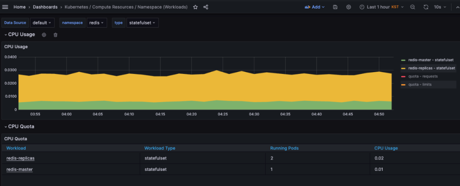Open the hamburger navigation menu
Viewport: 460px width, 186px height.
pos(6,7)
